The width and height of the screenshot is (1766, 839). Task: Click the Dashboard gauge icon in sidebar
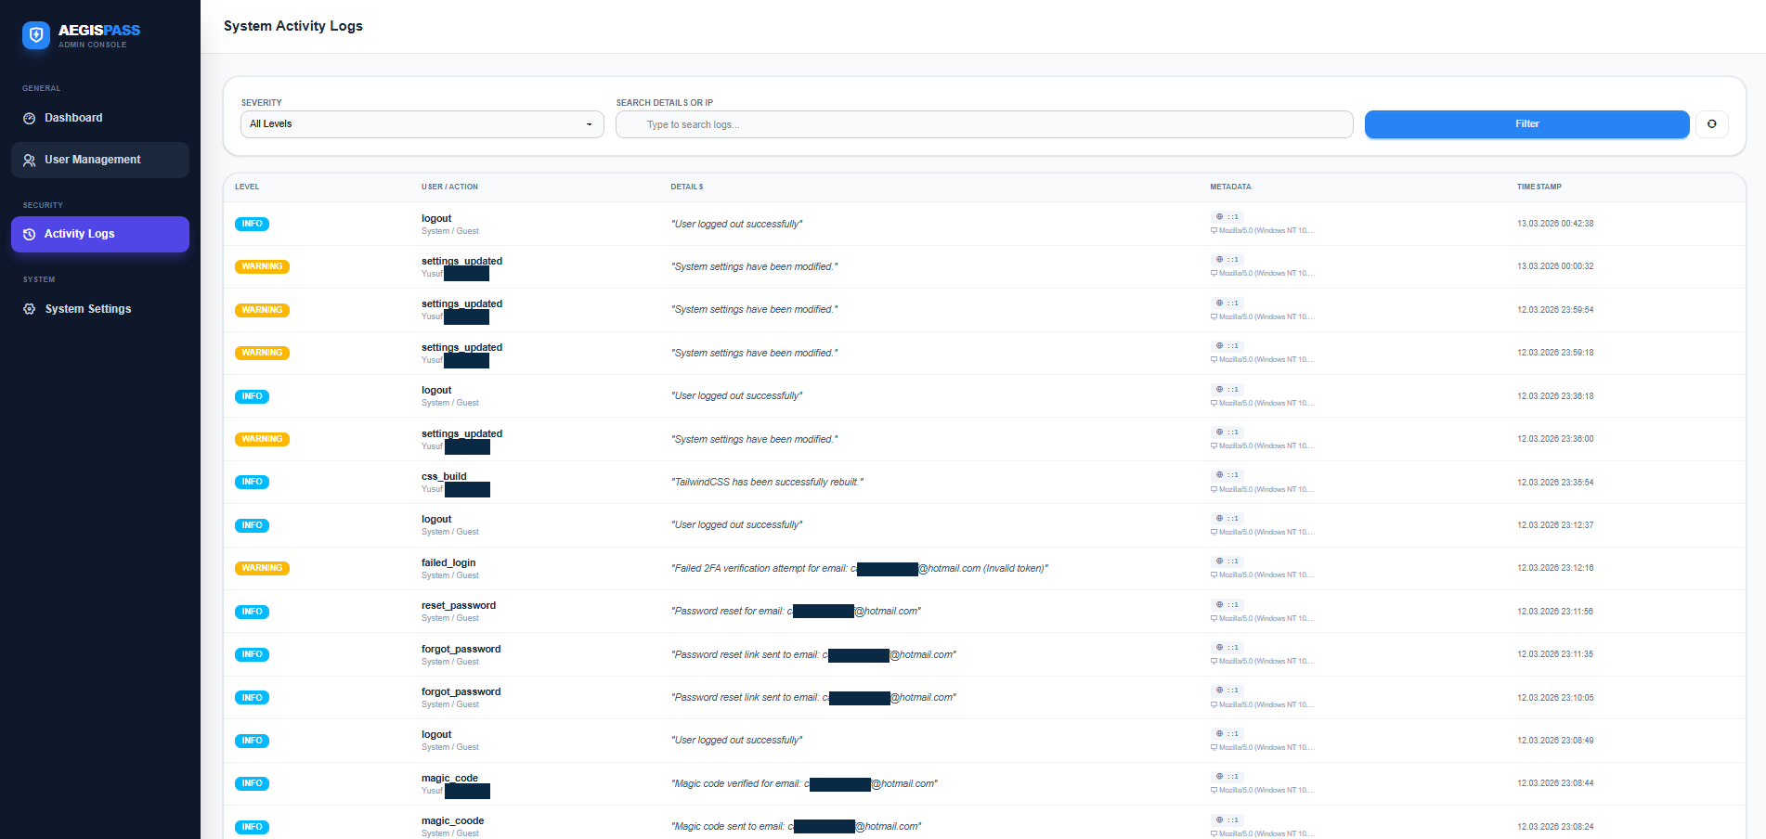coord(30,119)
